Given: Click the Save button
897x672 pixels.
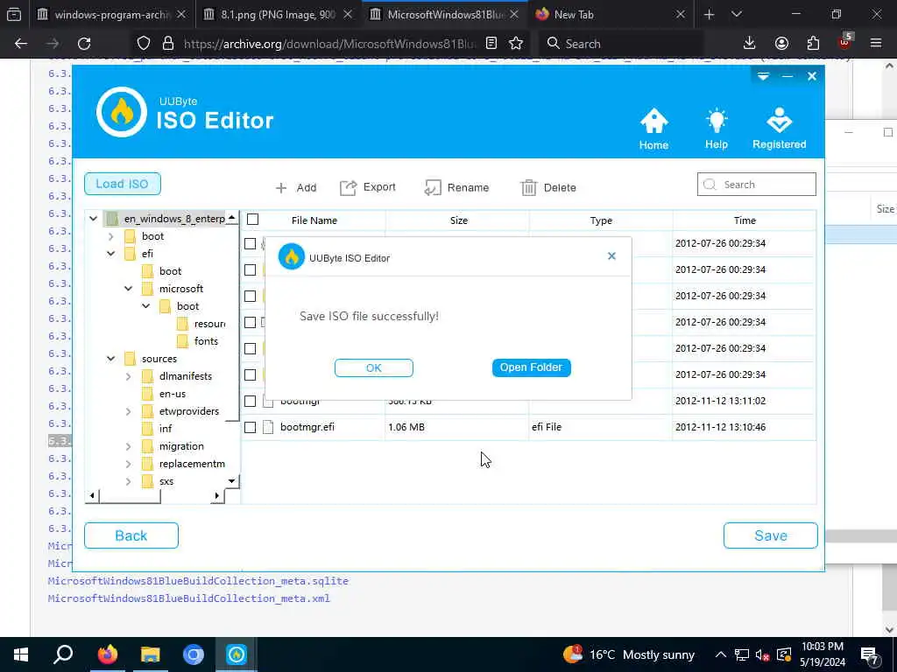Looking at the screenshot, I should point(771,535).
